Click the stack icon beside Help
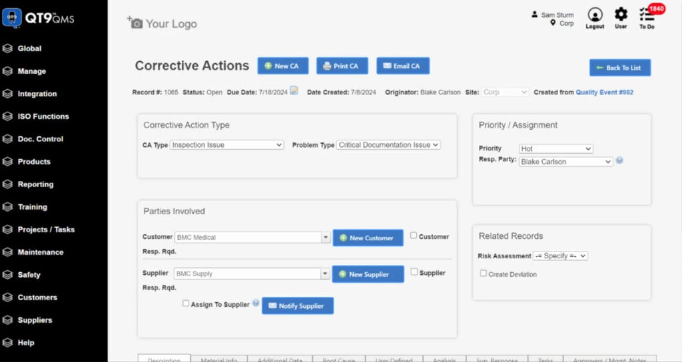Screen dimensions: 682x362 click(7, 343)
